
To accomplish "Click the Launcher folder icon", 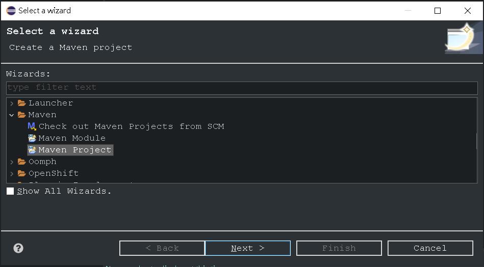I will (21, 103).
